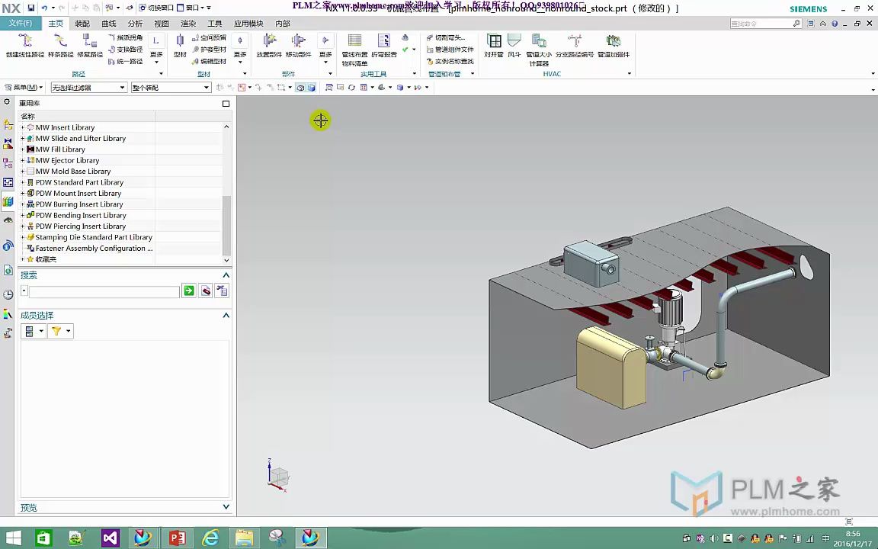Switch to the 应用模块 ribbon tab

click(248, 23)
